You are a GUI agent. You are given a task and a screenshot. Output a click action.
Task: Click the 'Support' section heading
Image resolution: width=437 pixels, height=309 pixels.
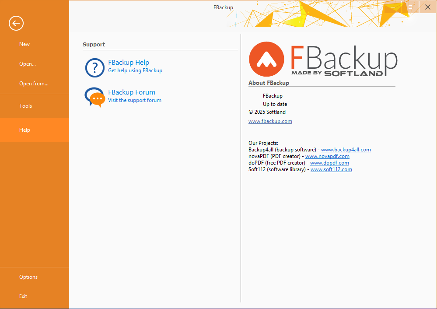(x=94, y=45)
